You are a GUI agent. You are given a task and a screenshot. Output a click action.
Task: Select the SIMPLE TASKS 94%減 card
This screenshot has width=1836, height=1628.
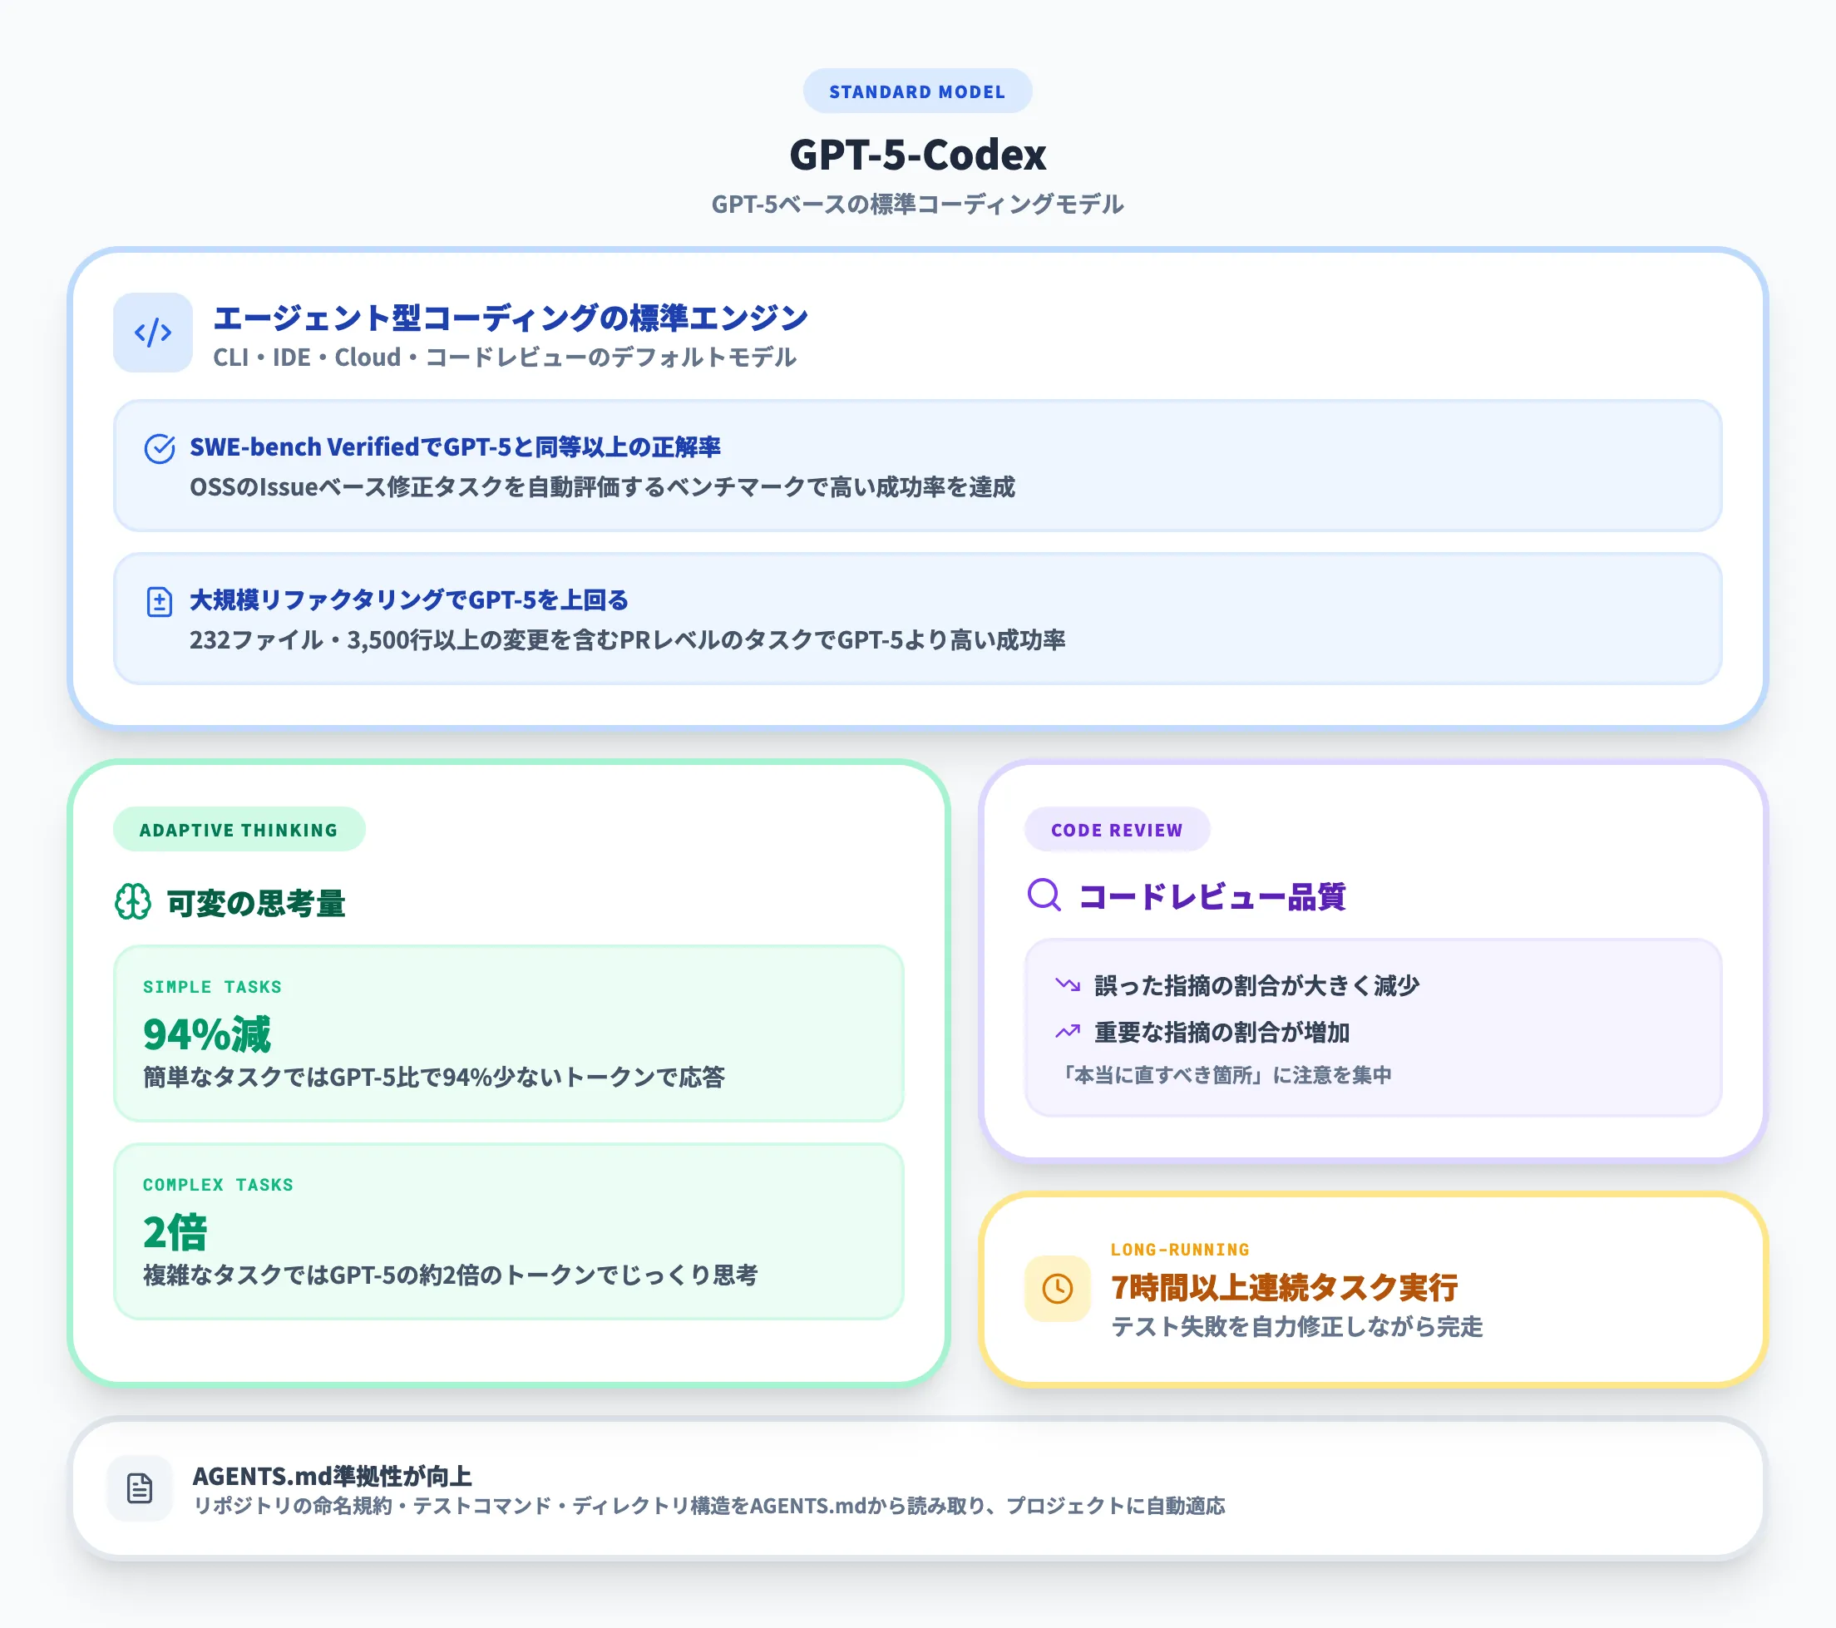pyautogui.click(x=508, y=1033)
